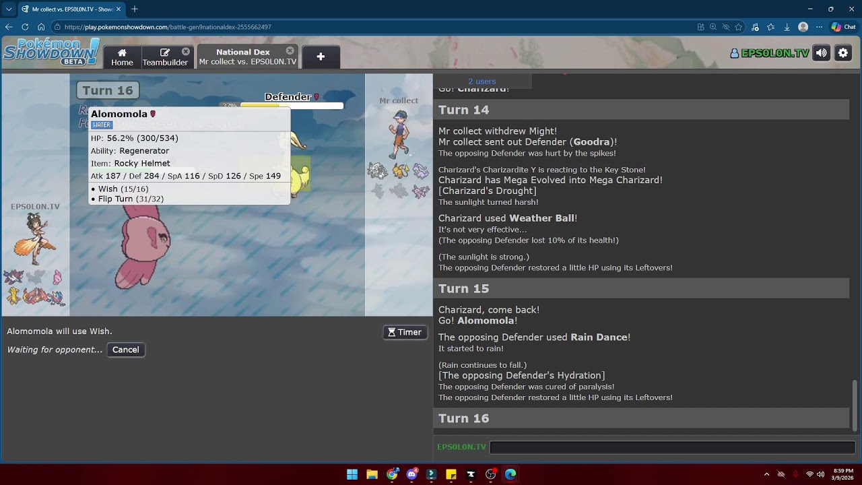Open the browser Favorites list
Image resolution: width=862 pixels, height=485 pixels.
tap(771, 27)
